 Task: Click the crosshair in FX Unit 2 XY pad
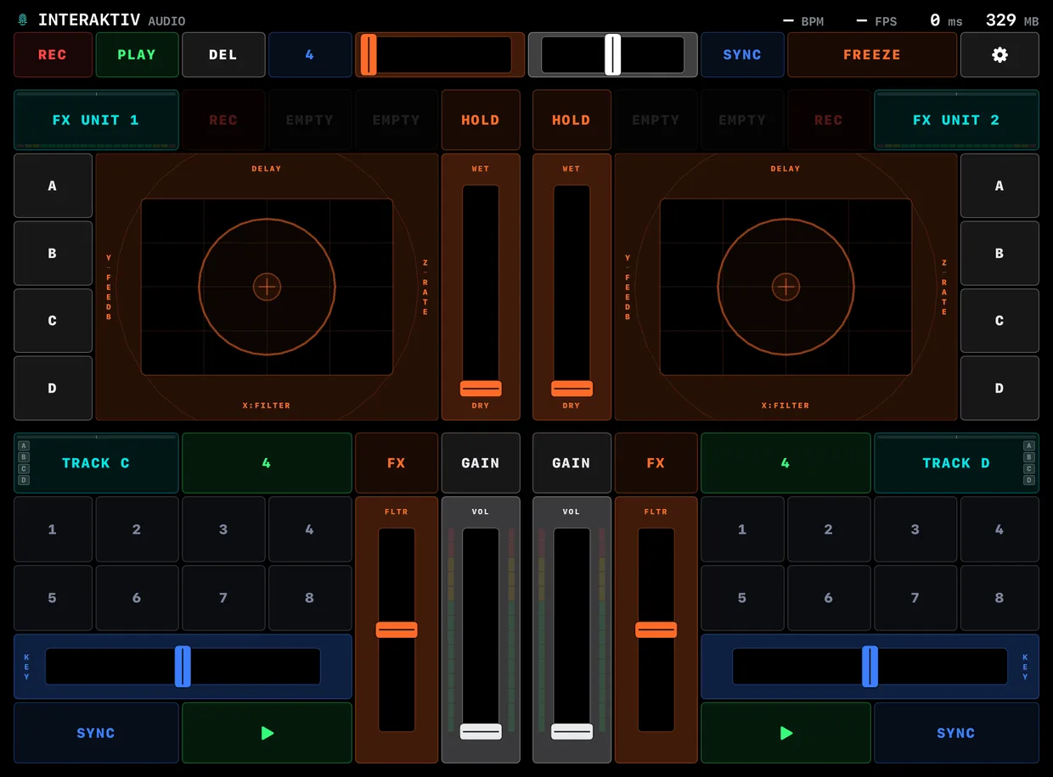tap(786, 287)
